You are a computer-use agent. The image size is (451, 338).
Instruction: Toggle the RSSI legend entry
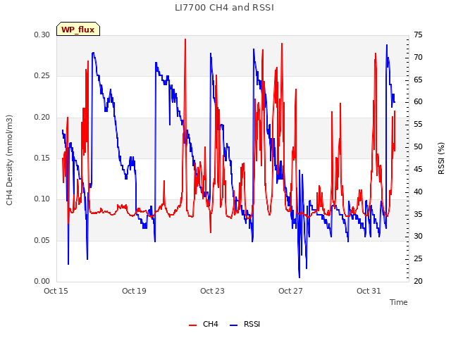coord(245,324)
